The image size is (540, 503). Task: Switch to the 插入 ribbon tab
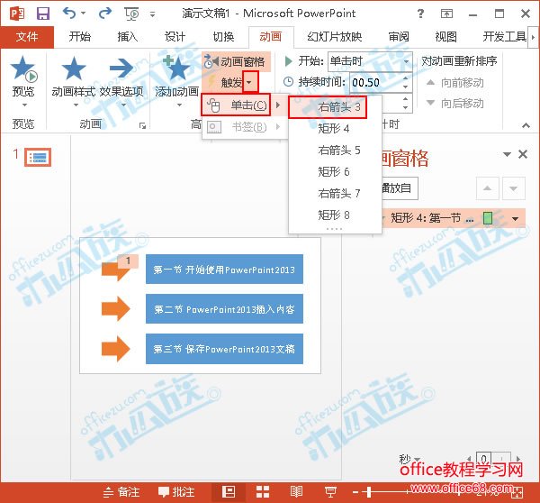pyautogui.click(x=128, y=37)
